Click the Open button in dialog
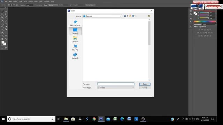The image size is (223, 125). (145, 84)
